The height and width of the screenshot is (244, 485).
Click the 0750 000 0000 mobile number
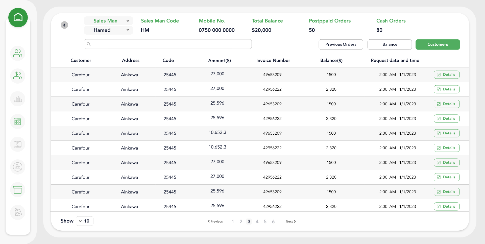pos(217,30)
